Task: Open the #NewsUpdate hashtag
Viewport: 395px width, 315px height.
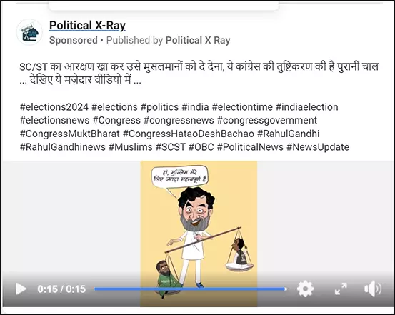Action: coord(318,147)
